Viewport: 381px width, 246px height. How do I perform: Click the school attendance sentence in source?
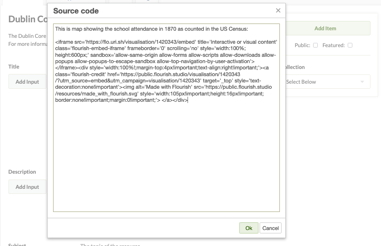[151, 29]
